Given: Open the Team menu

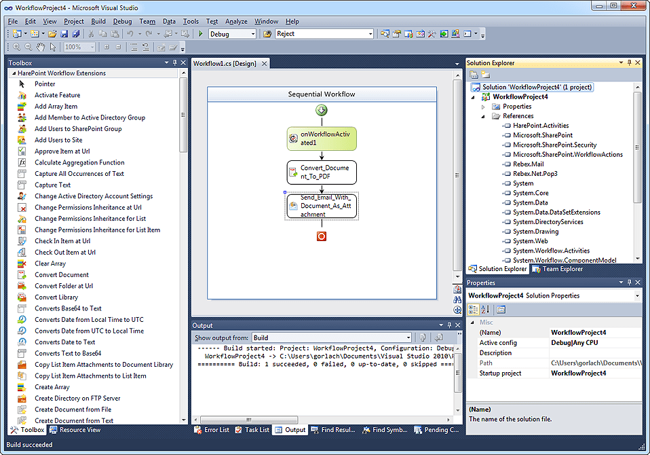Looking at the screenshot, I should (147, 21).
